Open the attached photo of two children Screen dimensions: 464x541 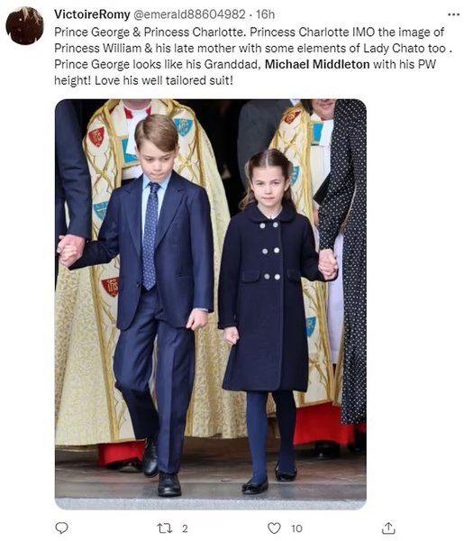[x=211, y=305]
